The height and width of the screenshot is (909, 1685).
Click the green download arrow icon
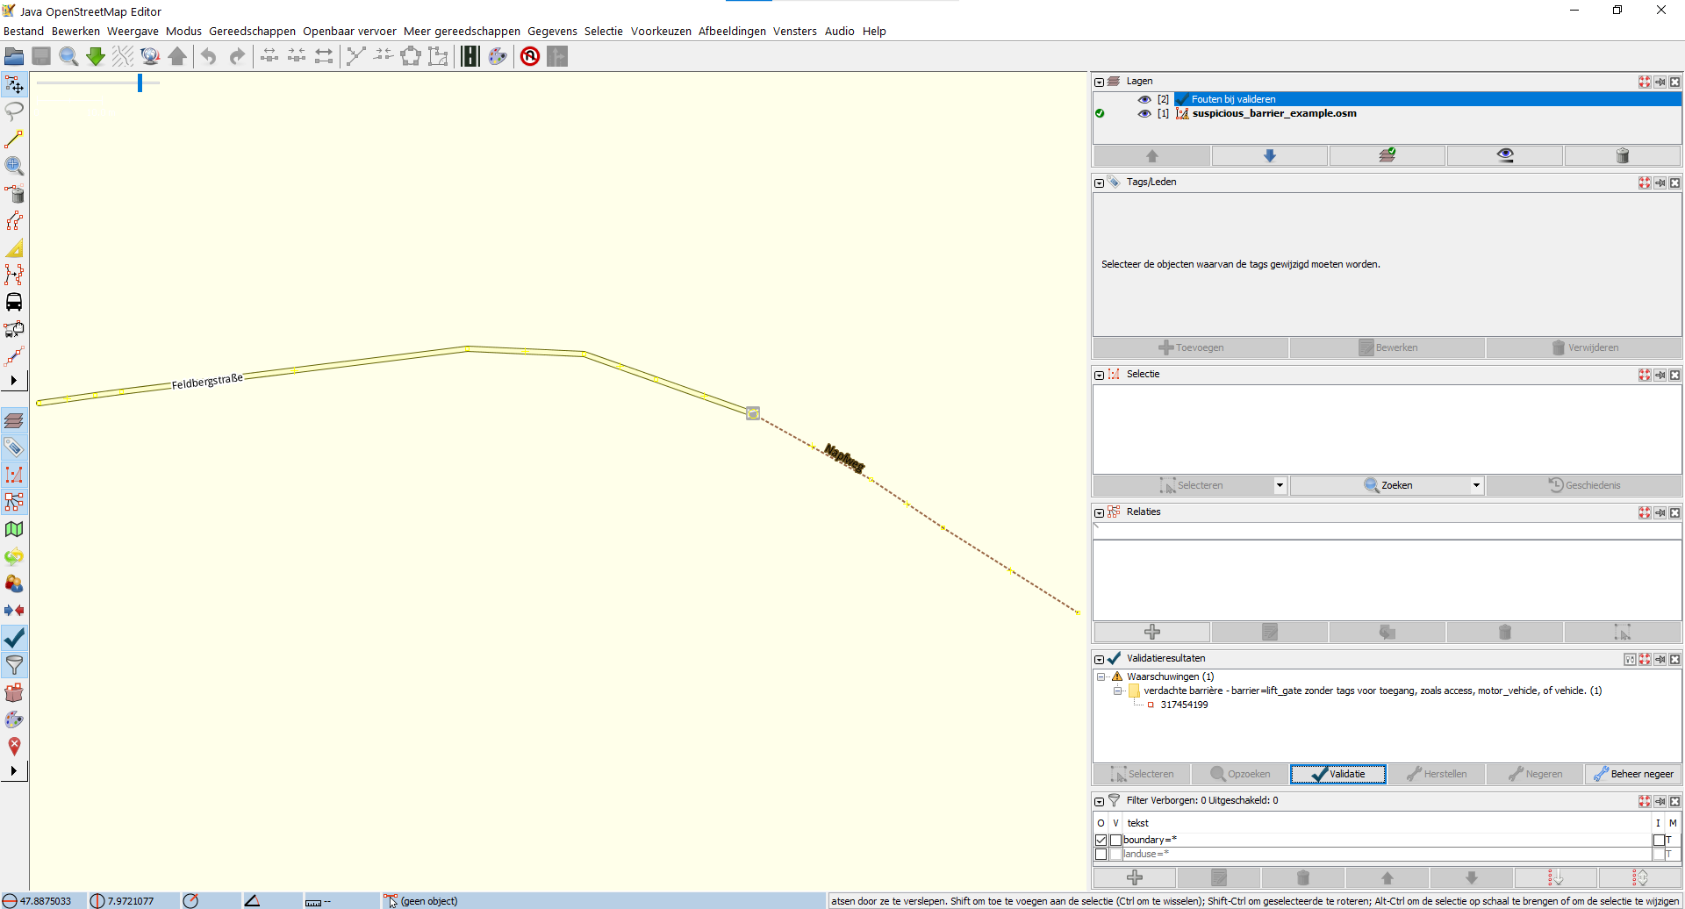(x=96, y=57)
